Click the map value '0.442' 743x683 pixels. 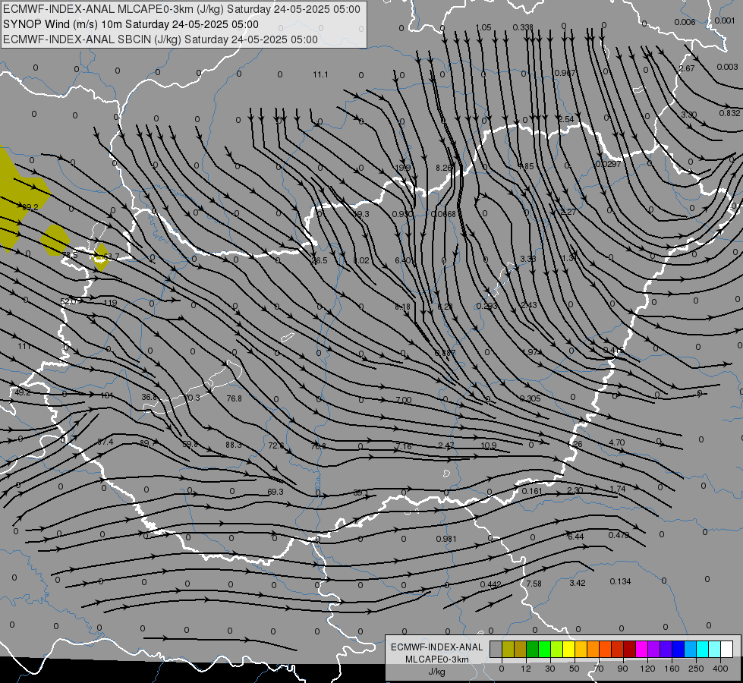tap(490, 584)
